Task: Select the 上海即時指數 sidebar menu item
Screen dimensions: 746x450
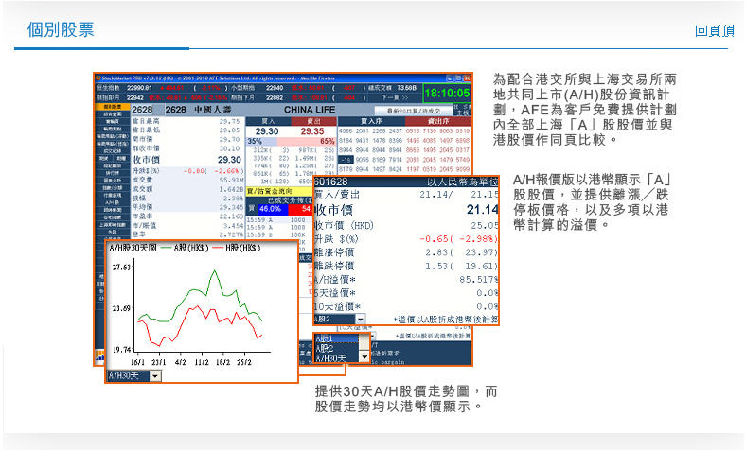Action: (x=113, y=224)
